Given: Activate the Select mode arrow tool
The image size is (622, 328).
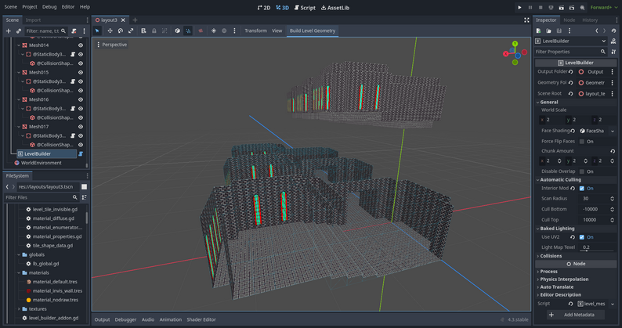Looking at the screenshot, I should (97, 31).
